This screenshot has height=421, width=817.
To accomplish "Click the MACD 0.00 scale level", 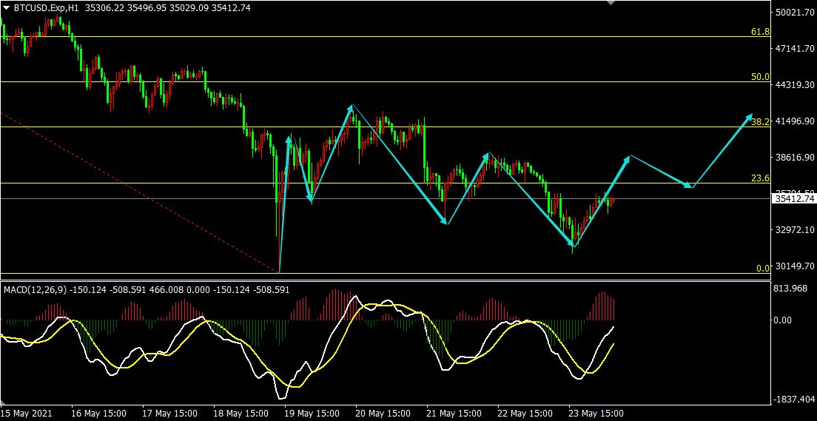I will pyautogui.click(x=782, y=320).
